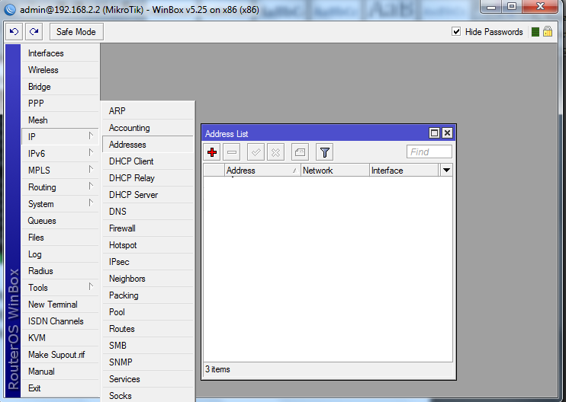Click the Redo arrow icon
This screenshot has height=402, width=566.
click(x=34, y=32)
